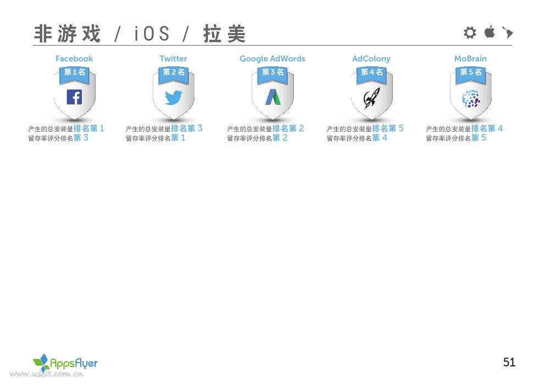Viewport: 545px width, 384px height.
Task: Click the Google AdWords logo icon
Action: pyautogui.click(x=273, y=97)
